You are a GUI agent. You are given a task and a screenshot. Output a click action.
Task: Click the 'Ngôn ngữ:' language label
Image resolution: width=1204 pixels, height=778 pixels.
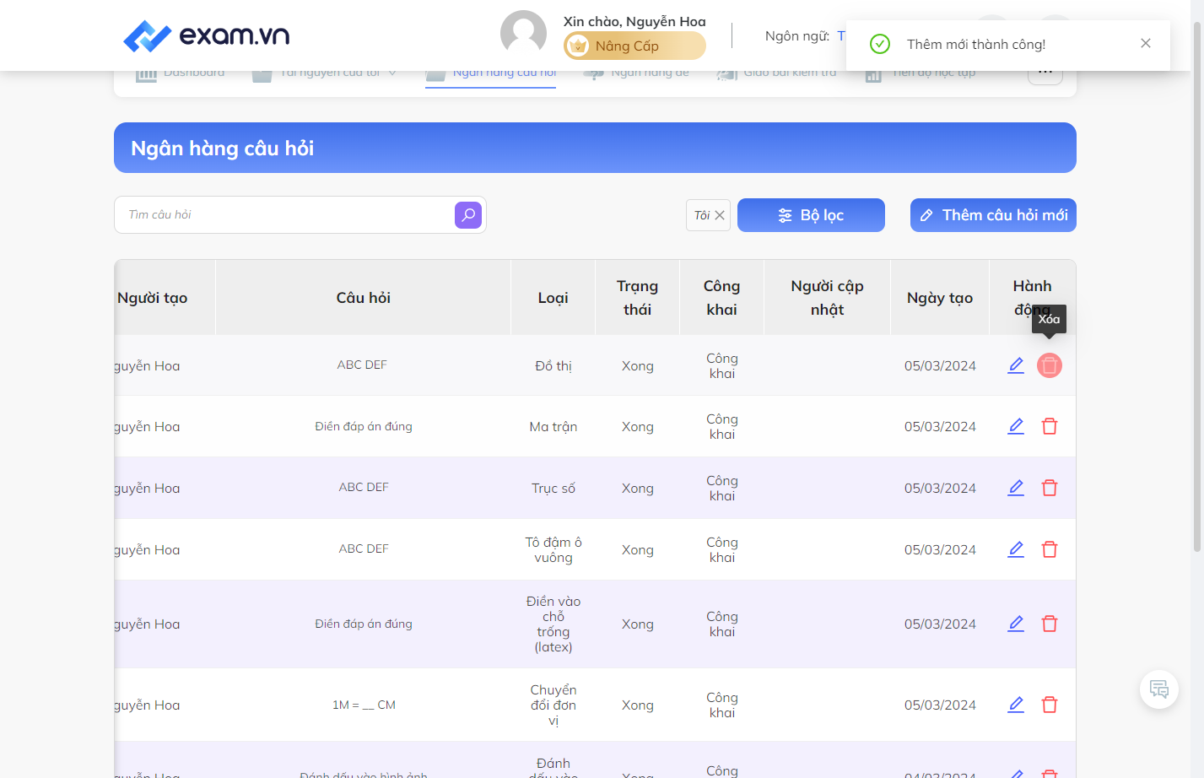point(797,35)
